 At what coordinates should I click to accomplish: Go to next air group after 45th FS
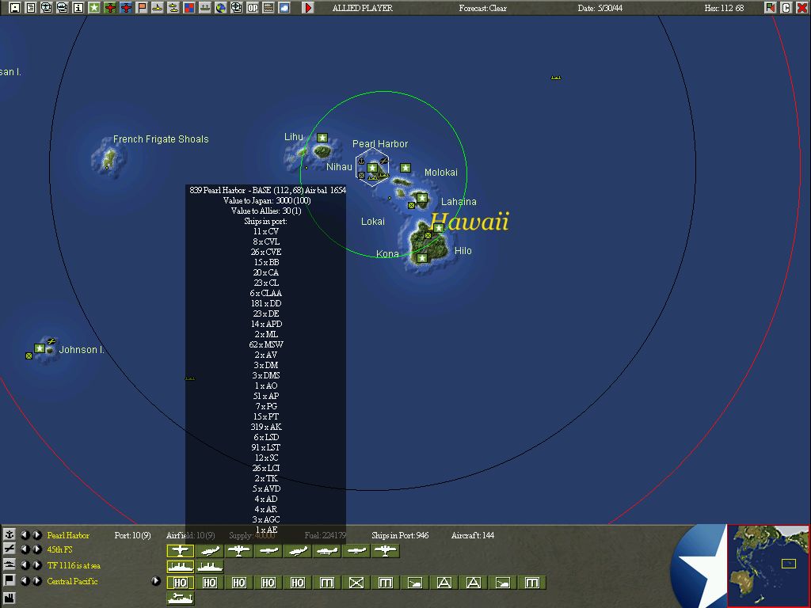pos(37,549)
